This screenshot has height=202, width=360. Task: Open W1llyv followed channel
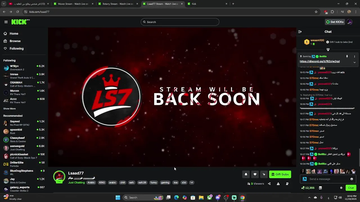(x=24, y=68)
